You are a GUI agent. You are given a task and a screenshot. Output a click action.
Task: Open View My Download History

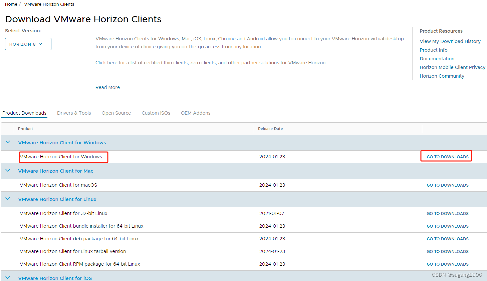450,41
